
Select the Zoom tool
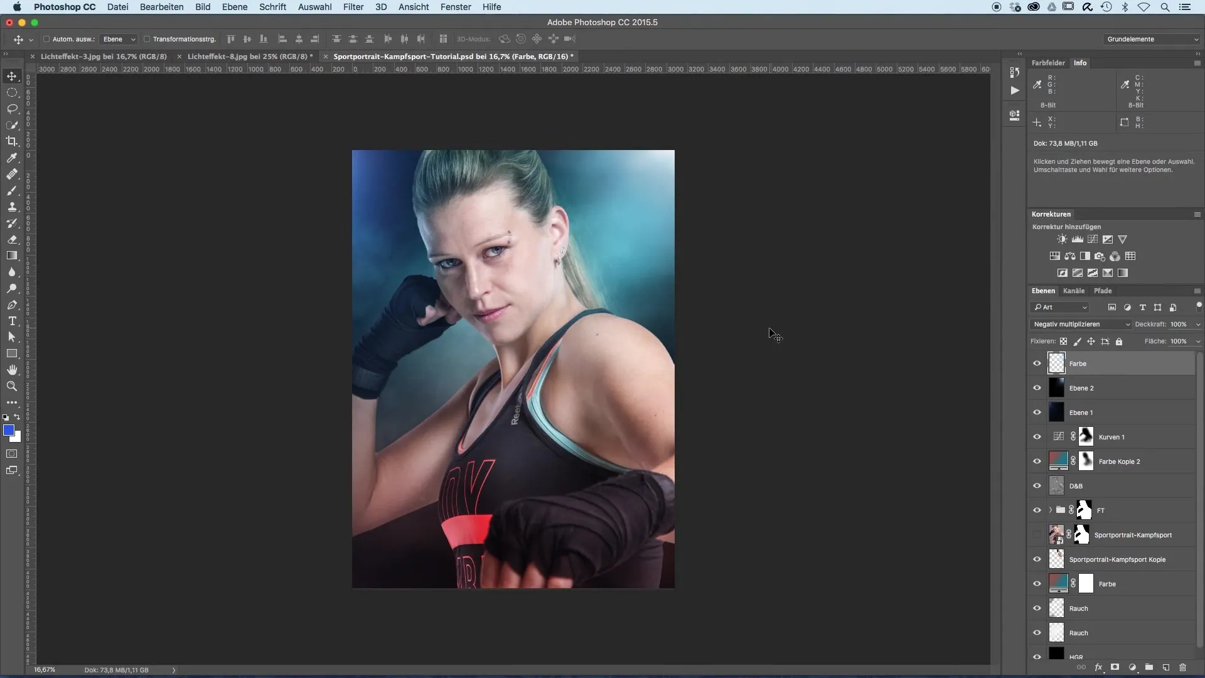point(12,386)
